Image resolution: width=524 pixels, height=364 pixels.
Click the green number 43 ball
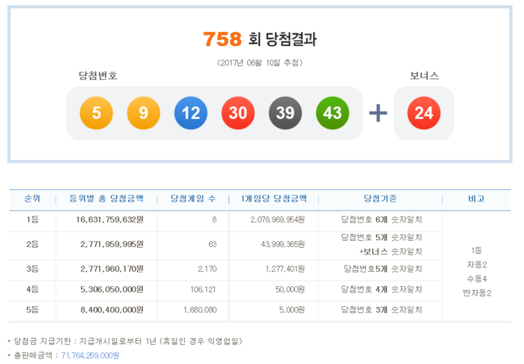tap(331, 113)
